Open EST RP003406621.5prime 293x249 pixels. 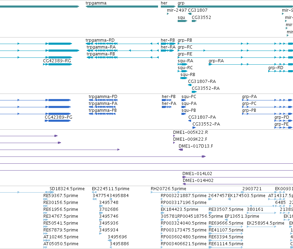pyautogui.click(x=184, y=244)
